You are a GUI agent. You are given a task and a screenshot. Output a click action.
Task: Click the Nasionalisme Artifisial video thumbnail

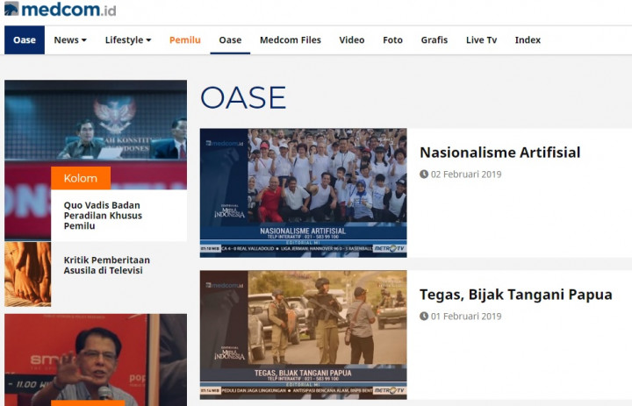pos(303,193)
